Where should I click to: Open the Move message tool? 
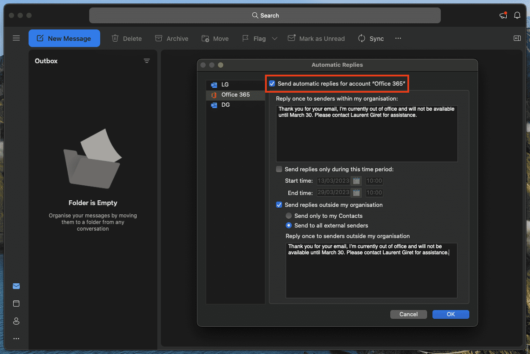[215, 39]
